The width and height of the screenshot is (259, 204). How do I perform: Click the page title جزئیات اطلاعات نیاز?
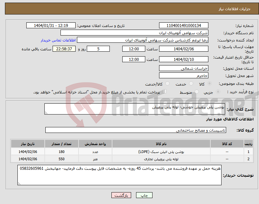pyautogui.click(x=235, y=9)
